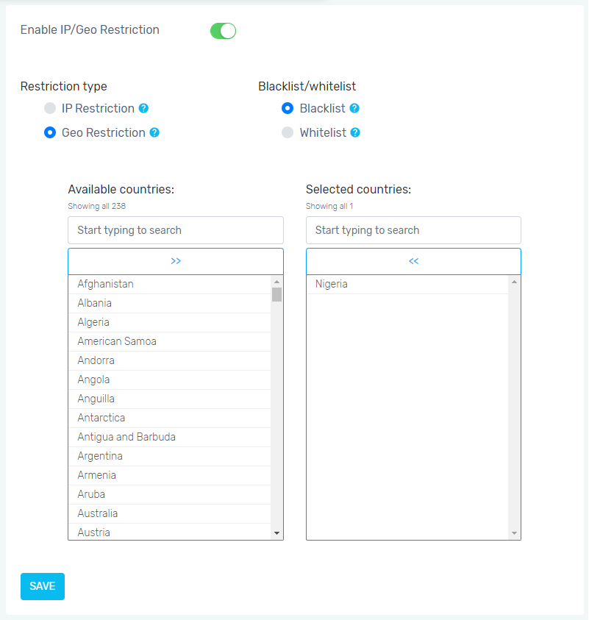Remove all selected countries with << button
This screenshot has height=620, width=589.
pos(413,261)
